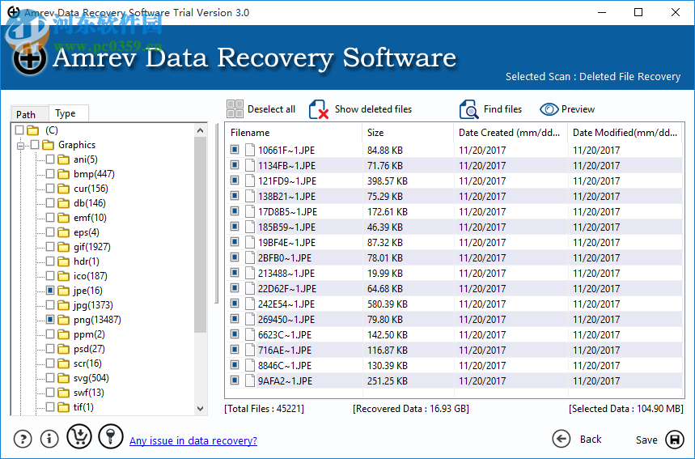Click the Deselect all grid icon
Screen dimensions: 695x459
235,108
